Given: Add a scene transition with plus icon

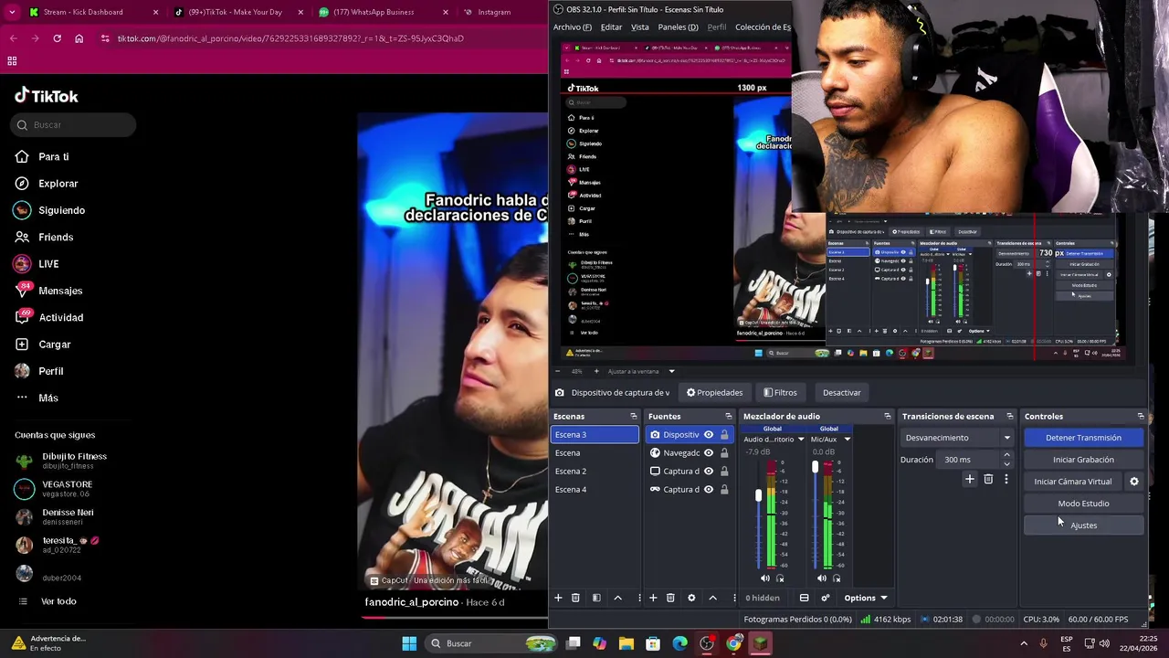Looking at the screenshot, I should [970, 479].
